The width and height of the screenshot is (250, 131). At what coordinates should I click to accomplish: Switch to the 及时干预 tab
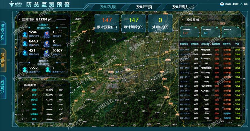144,7
